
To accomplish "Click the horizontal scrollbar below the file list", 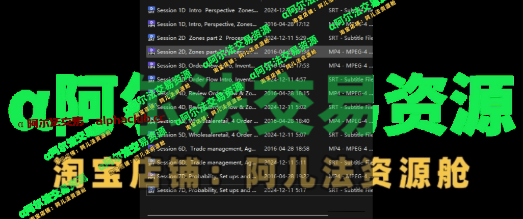I will pos(237,215).
